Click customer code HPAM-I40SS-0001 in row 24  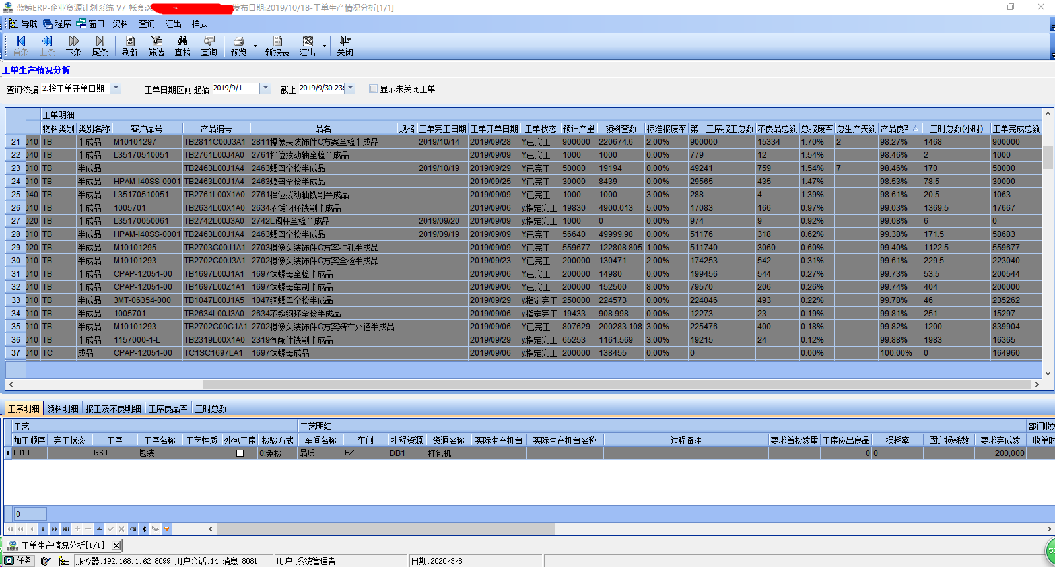click(147, 182)
